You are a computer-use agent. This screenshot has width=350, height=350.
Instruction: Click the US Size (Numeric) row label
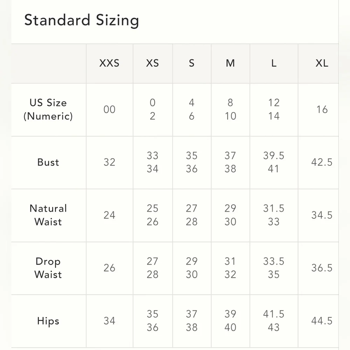click(x=48, y=110)
